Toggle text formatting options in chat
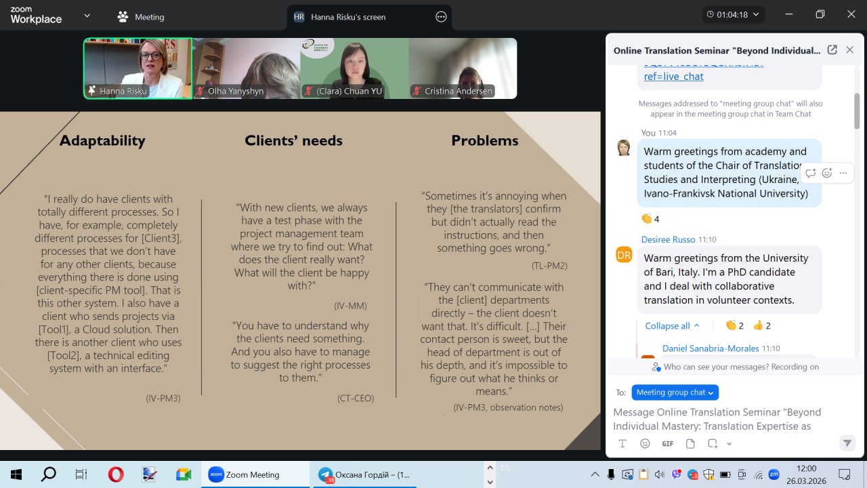Image resolution: width=867 pixels, height=488 pixels. coord(622,444)
